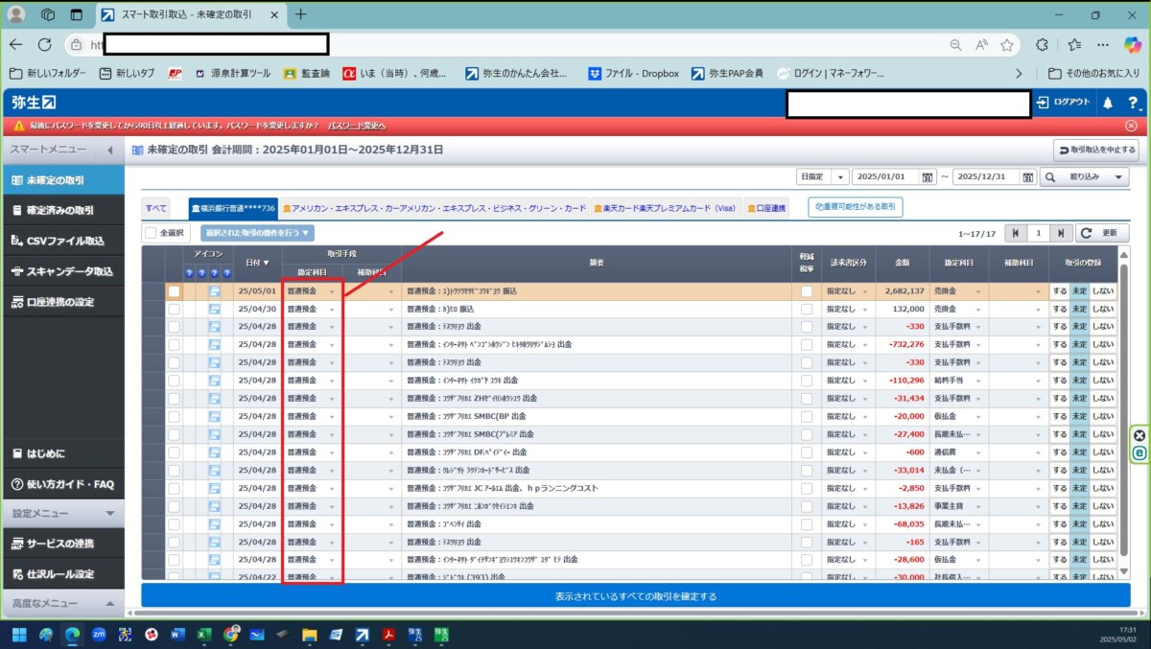Toggle reduced tax checkbox in -732,276 row
The image size is (1151, 649).
(807, 344)
